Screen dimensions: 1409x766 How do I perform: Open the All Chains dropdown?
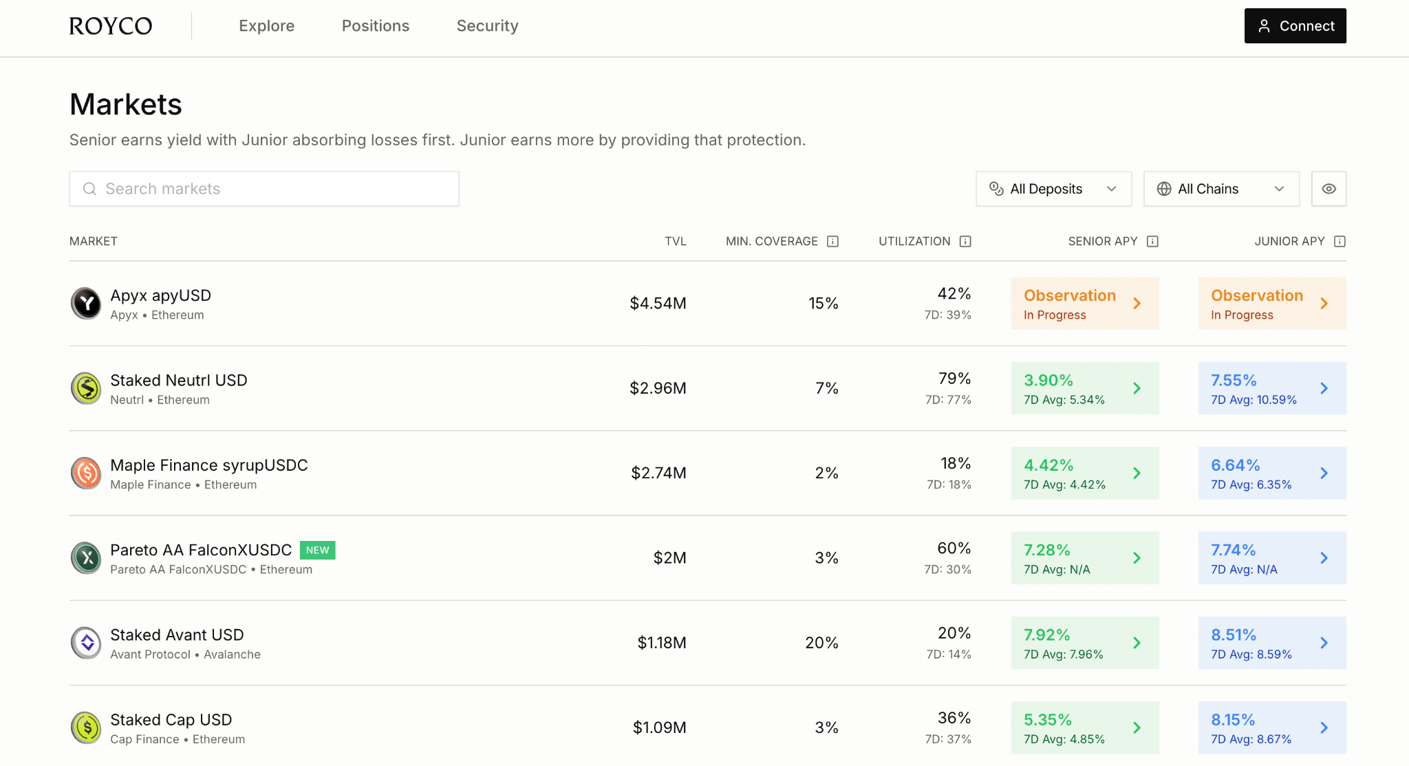tap(1221, 189)
